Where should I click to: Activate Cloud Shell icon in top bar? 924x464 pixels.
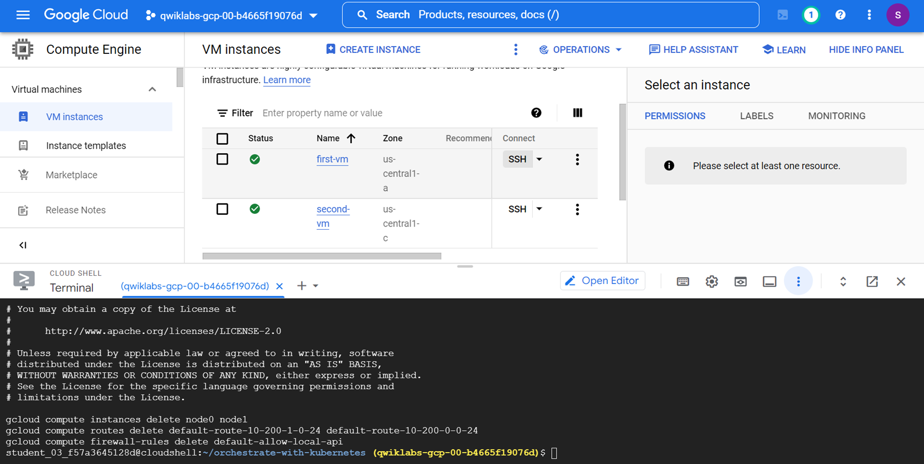[x=782, y=15]
